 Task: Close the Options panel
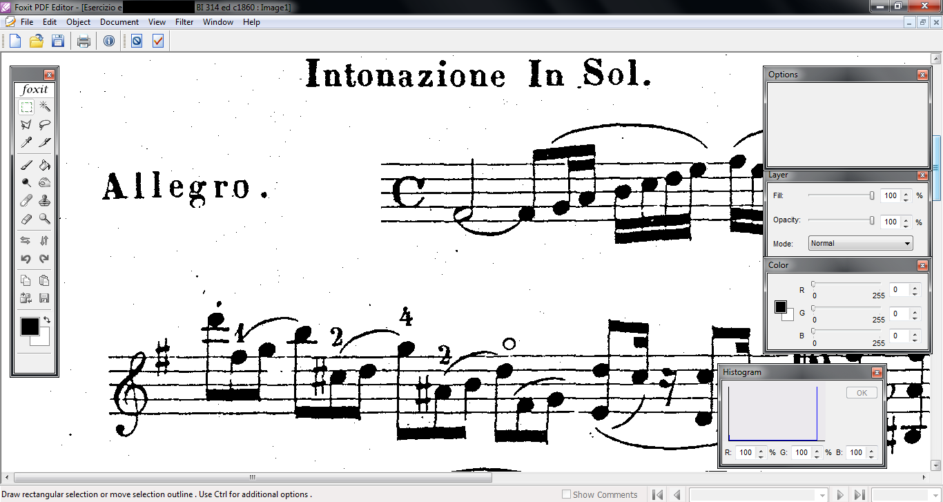(x=922, y=75)
